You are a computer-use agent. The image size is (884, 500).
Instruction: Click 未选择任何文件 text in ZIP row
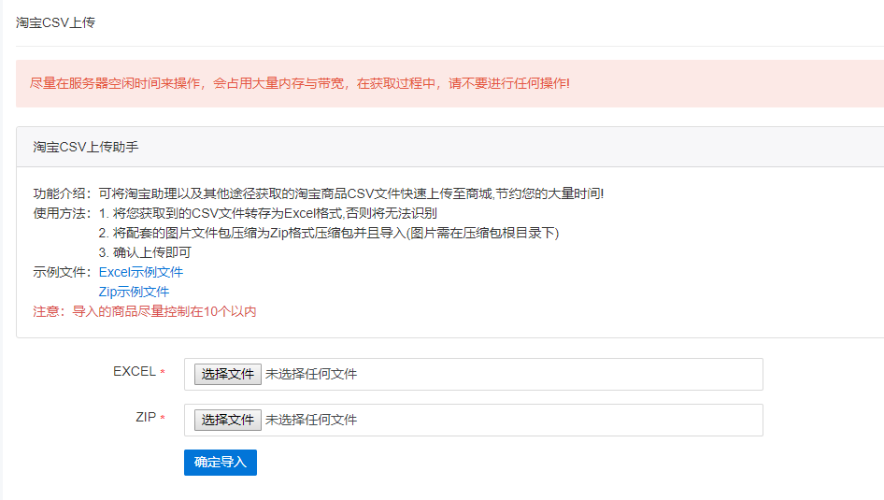click(311, 420)
